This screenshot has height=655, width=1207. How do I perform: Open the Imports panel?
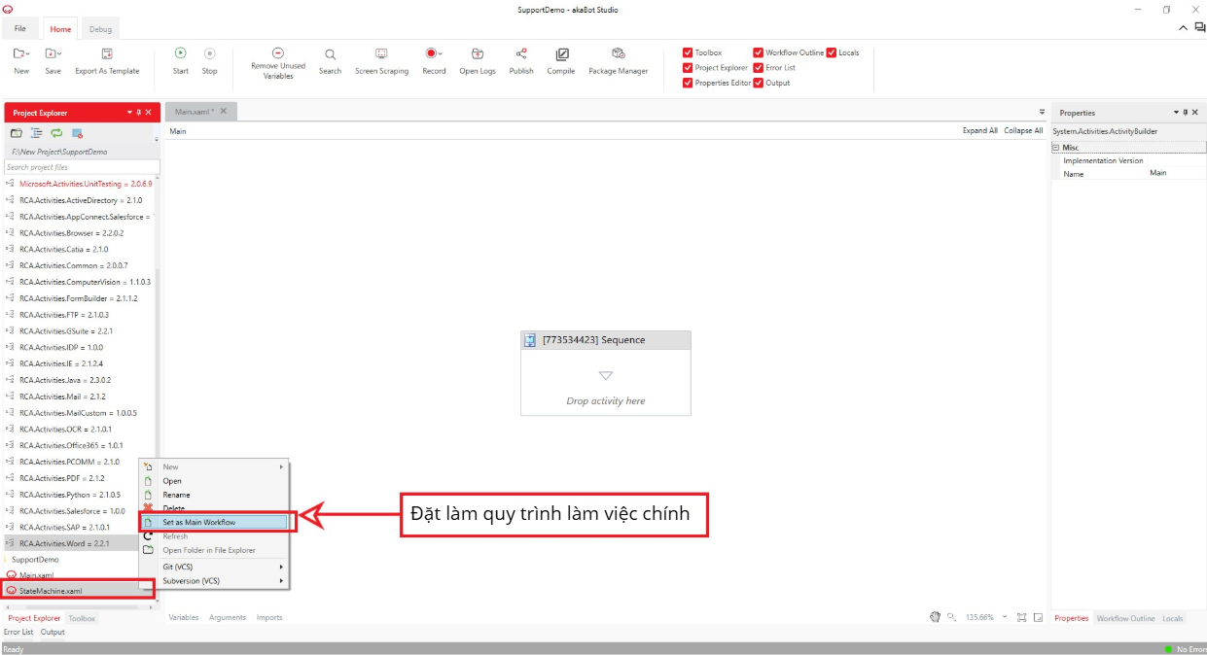tap(269, 617)
